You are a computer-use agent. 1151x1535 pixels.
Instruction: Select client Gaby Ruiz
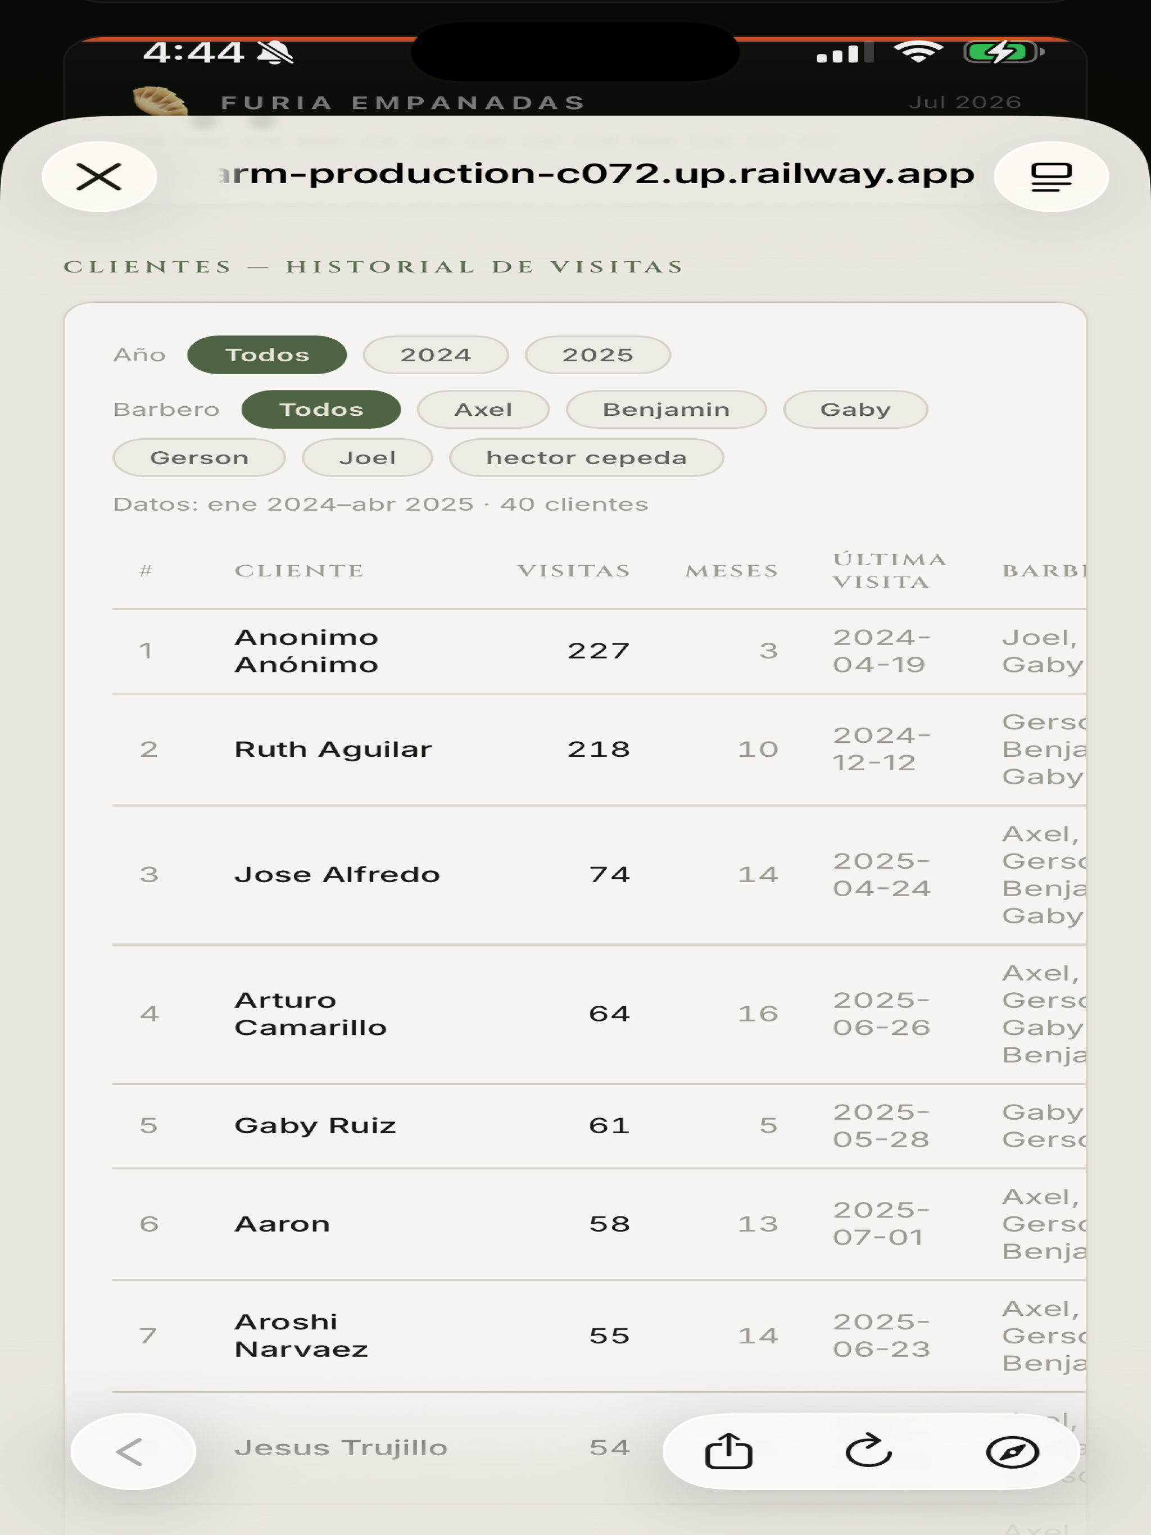315,1125
